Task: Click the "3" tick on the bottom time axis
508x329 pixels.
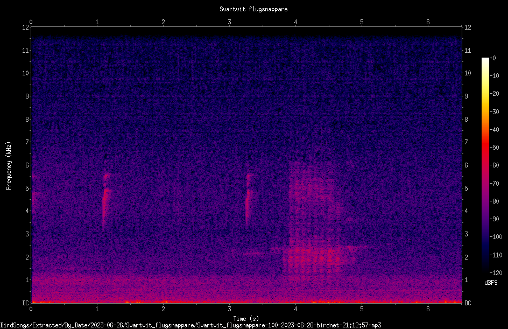Action: (229, 309)
